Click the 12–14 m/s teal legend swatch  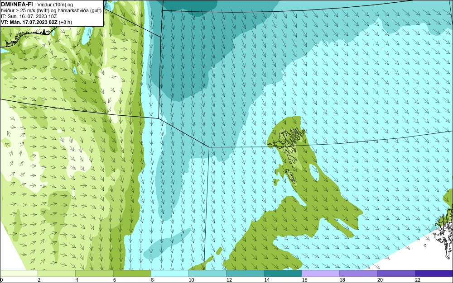click(x=245, y=273)
